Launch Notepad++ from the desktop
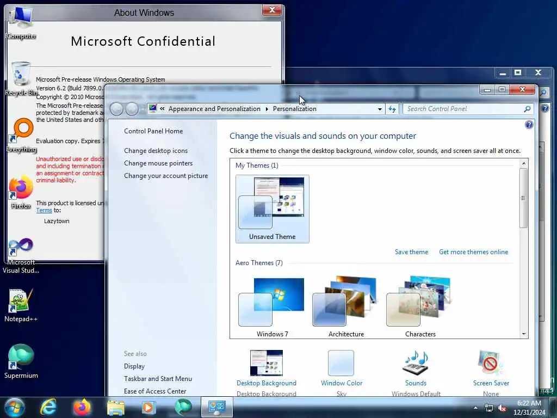The width and height of the screenshot is (557, 418). point(21,305)
